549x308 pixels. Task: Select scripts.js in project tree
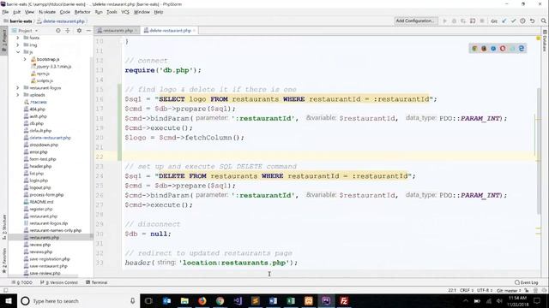point(45,80)
